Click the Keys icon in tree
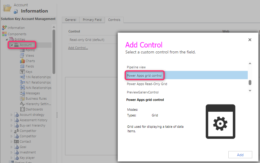 [22, 72]
